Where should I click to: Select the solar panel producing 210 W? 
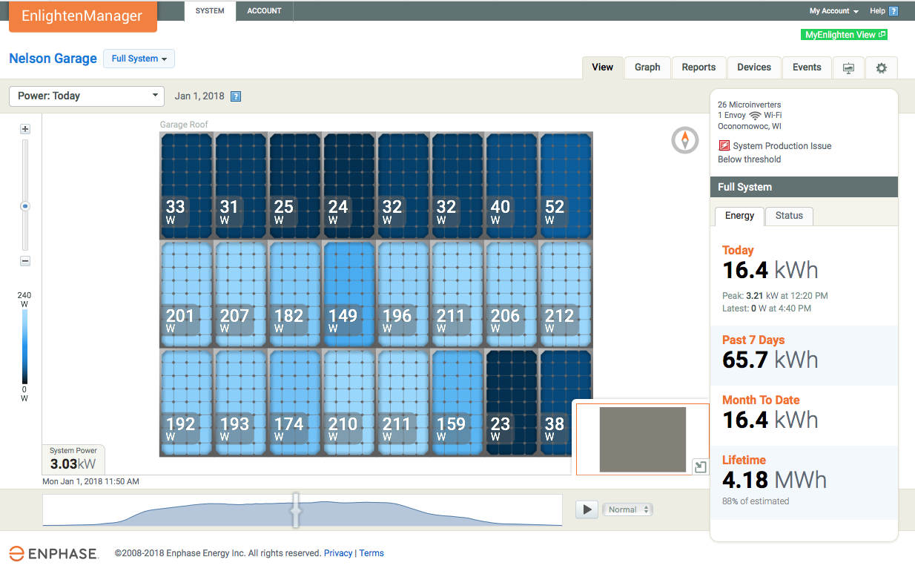click(x=349, y=402)
